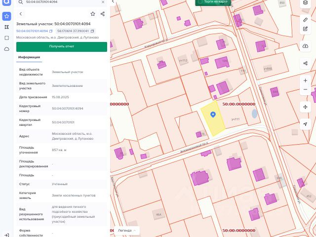Image resolution: width=316 pixels, height=237 pixels.
Task: Click the search magnifier icon
Action: [x=21, y=2]
